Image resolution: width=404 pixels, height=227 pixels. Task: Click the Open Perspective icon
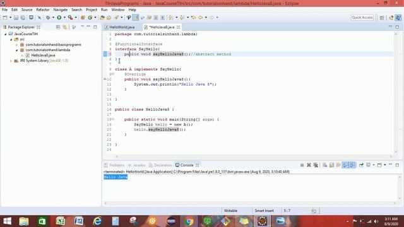click(x=382, y=18)
